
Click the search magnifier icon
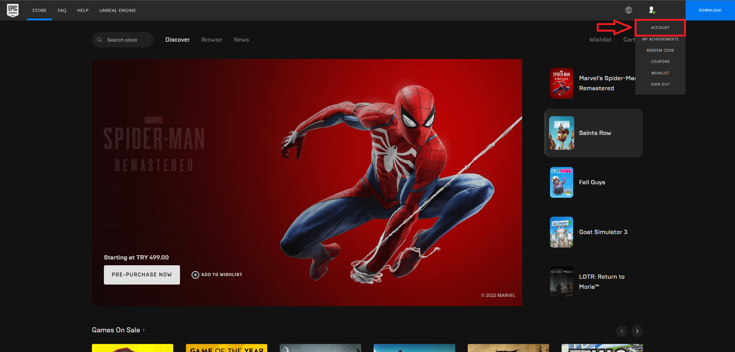click(x=100, y=40)
